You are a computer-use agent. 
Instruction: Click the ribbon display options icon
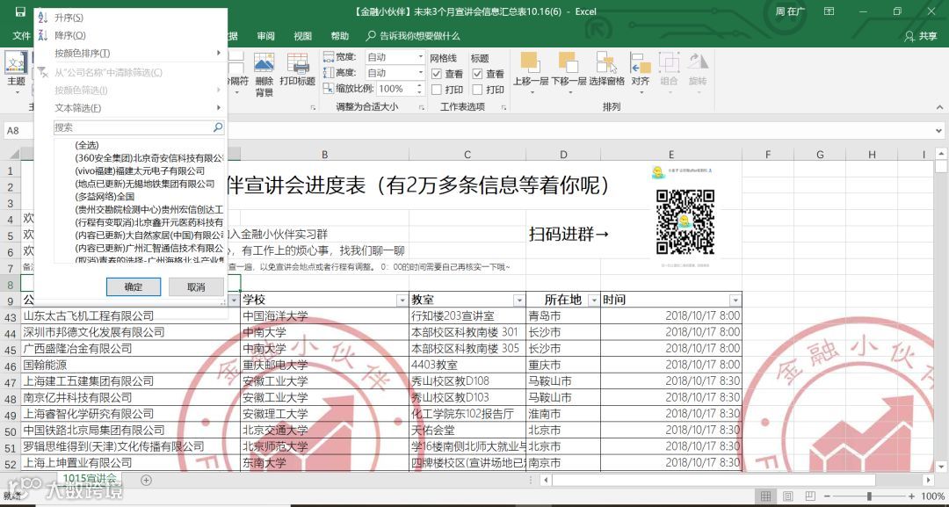tap(829, 11)
